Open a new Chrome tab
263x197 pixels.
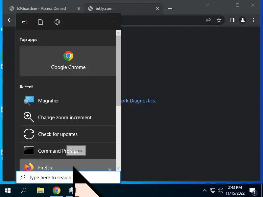point(170,9)
